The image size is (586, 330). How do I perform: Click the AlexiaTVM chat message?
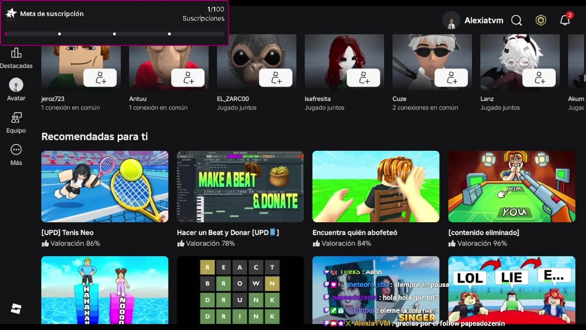(414, 323)
